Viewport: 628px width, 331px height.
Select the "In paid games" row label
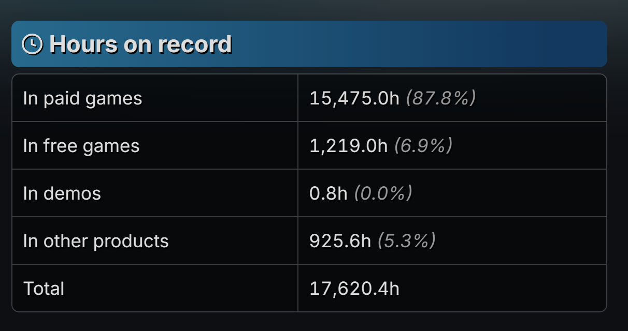[82, 98]
